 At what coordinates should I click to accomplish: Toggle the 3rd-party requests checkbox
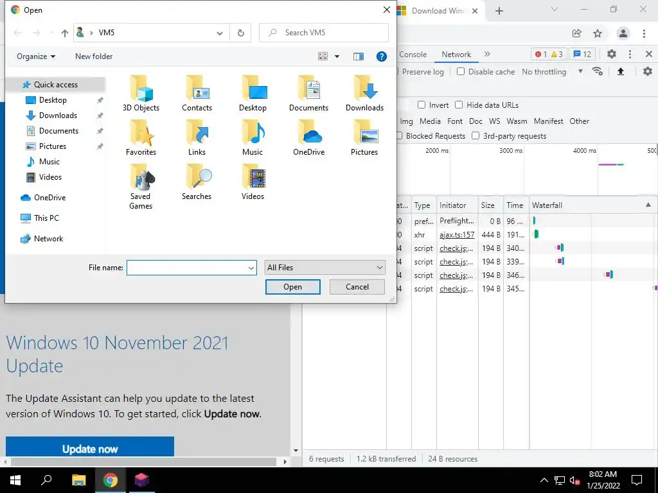click(x=476, y=136)
